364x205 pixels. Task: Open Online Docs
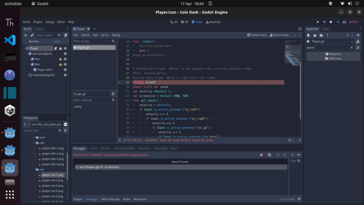[x=257, y=35]
